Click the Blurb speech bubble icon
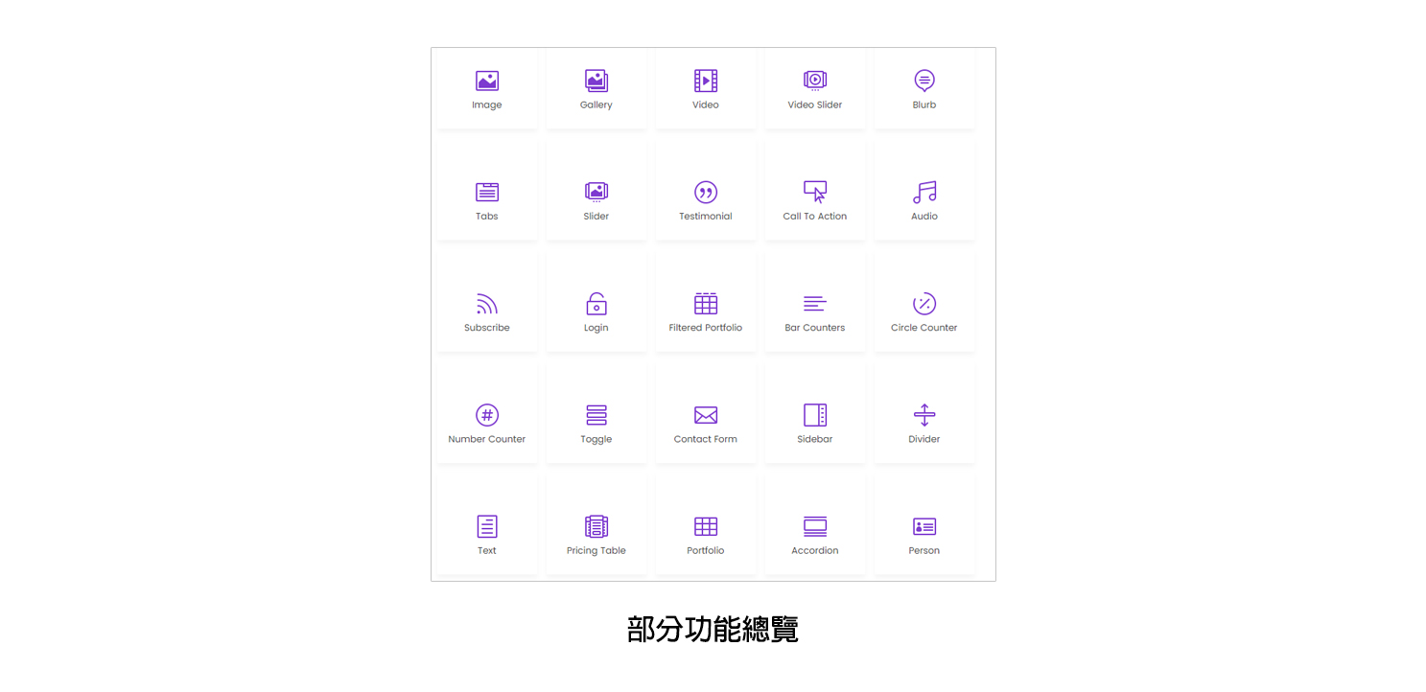The width and height of the screenshot is (1426, 692). pos(924,81)
